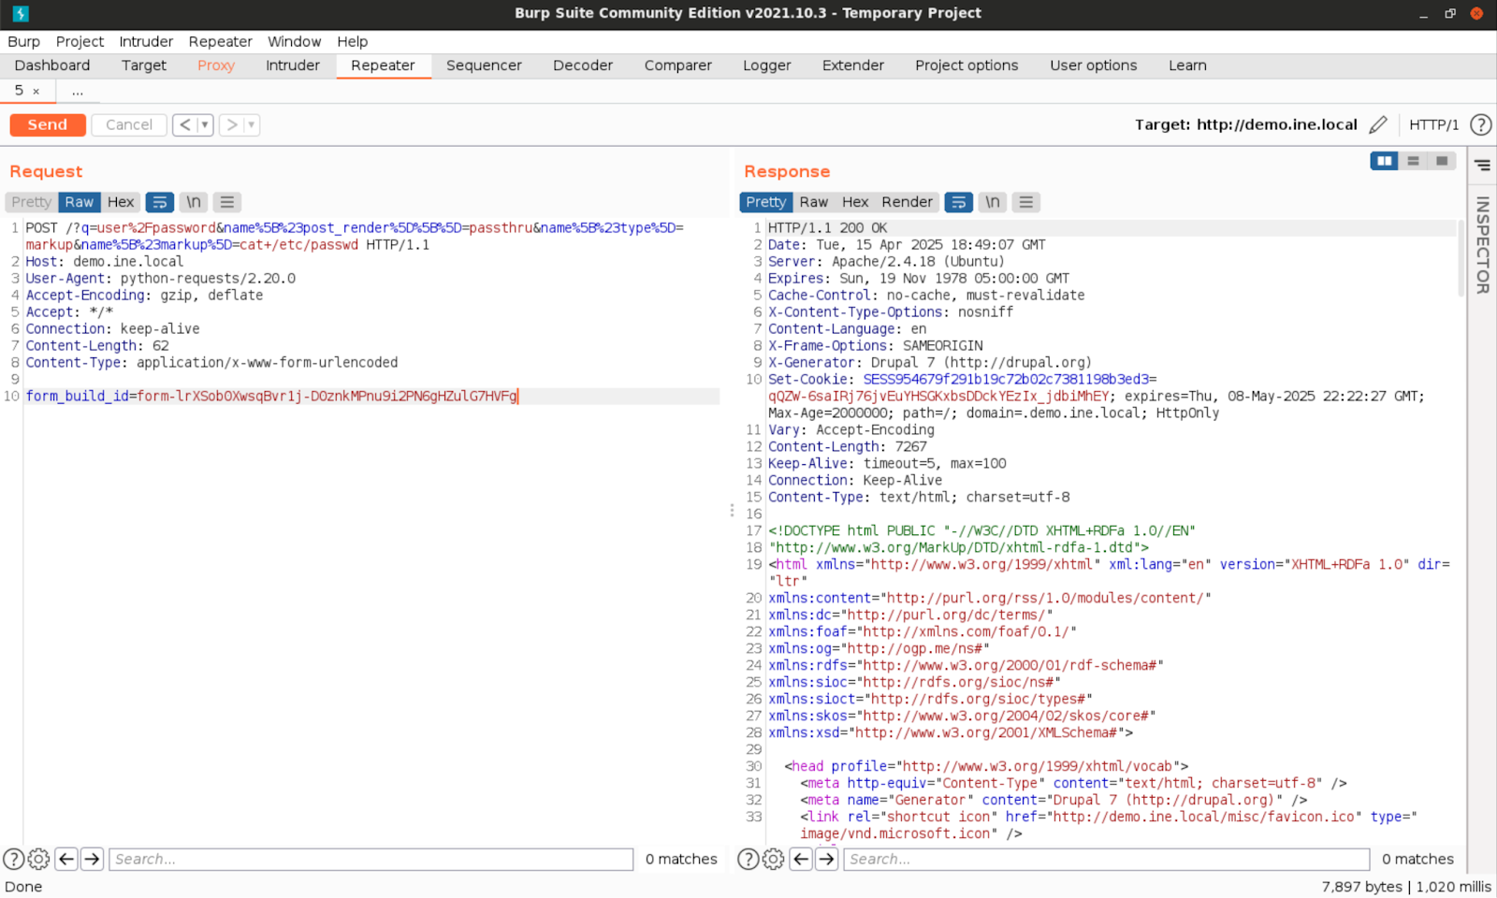The image size is (1497, 898).
Task: Toggle request non-printable characters \n
Action: 194,202
